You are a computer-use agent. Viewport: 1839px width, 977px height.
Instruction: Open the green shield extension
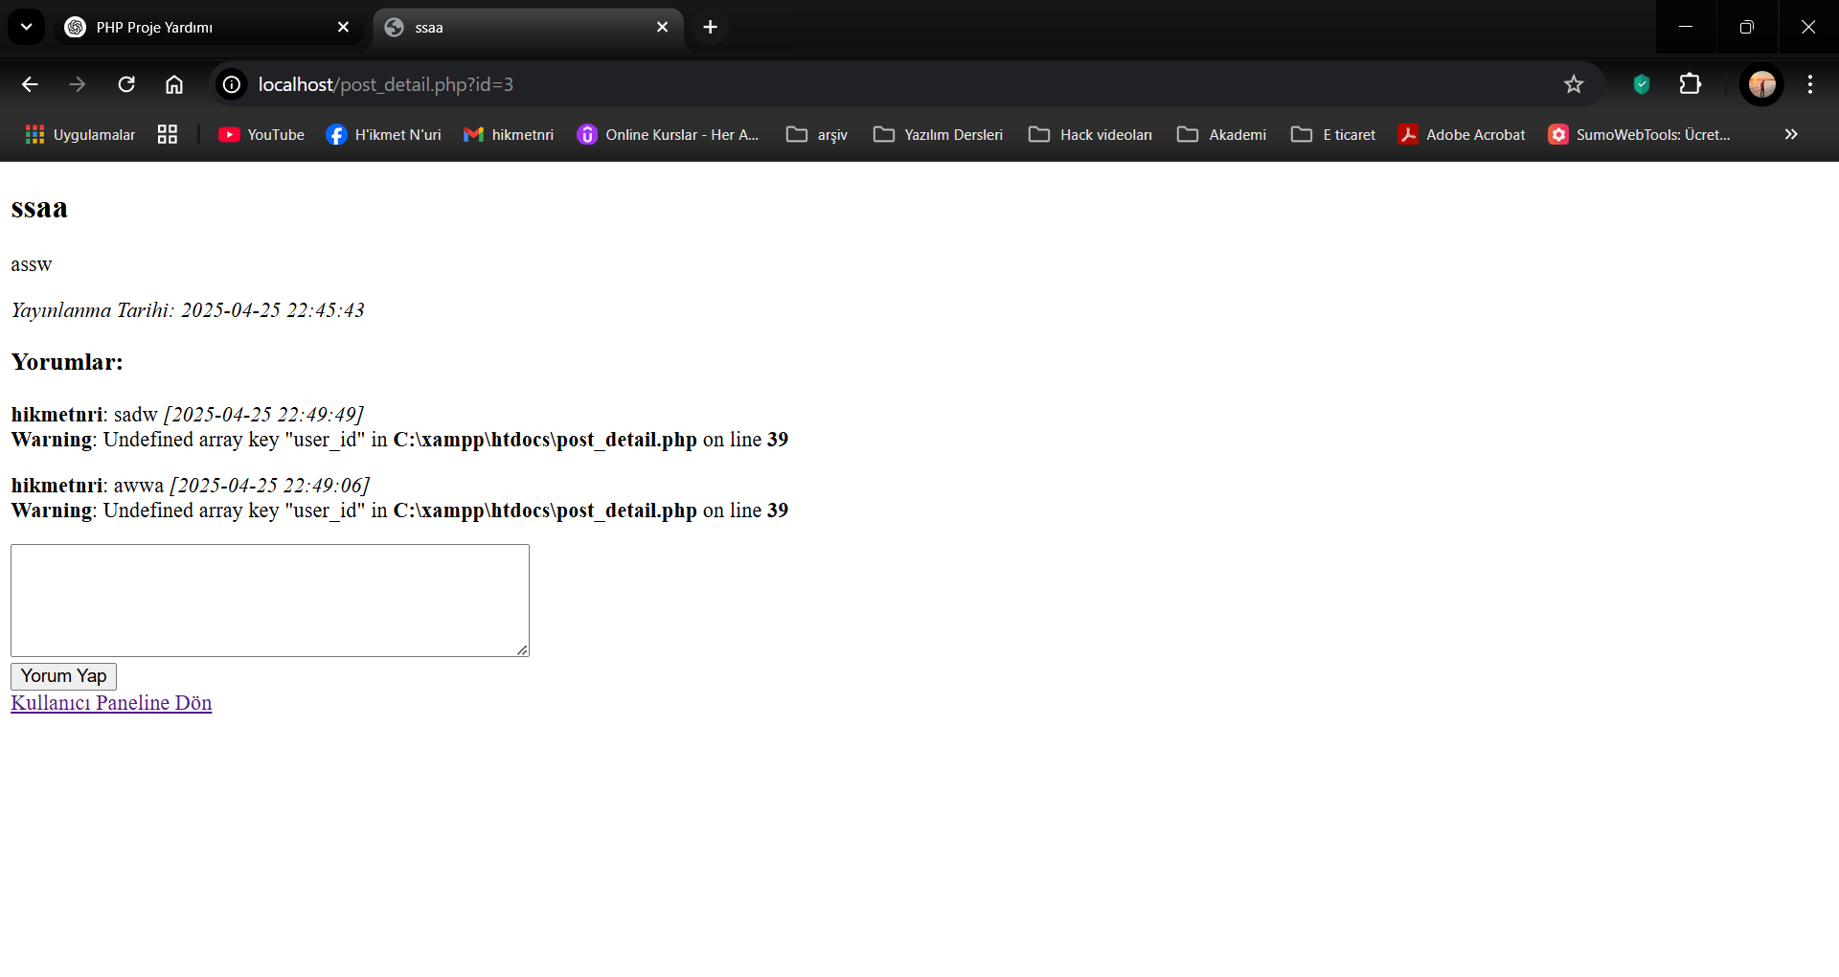tap(1641, 84)
